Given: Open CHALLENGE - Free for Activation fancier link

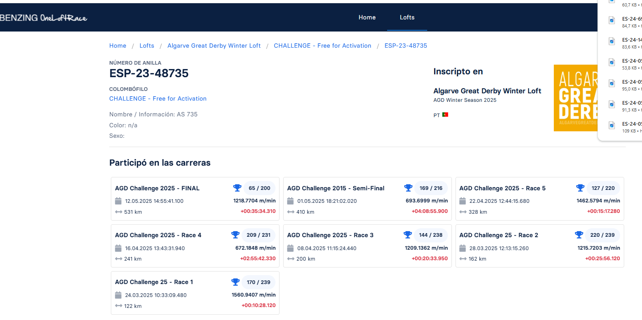Looking at the screenshot, I should (x=158, y=99).
